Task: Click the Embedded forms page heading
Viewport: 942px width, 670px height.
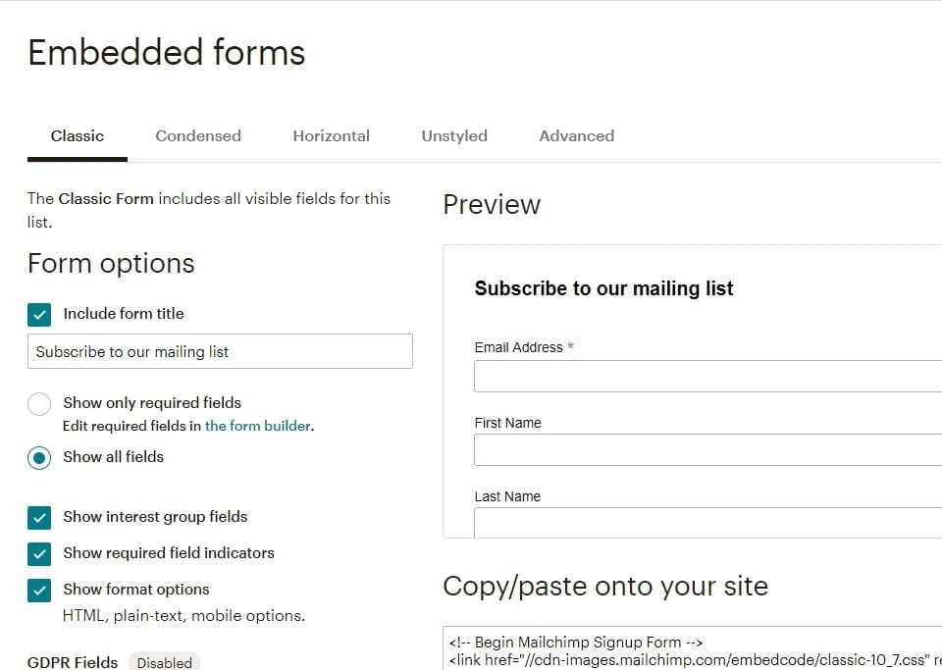Action: click(167, 52)
